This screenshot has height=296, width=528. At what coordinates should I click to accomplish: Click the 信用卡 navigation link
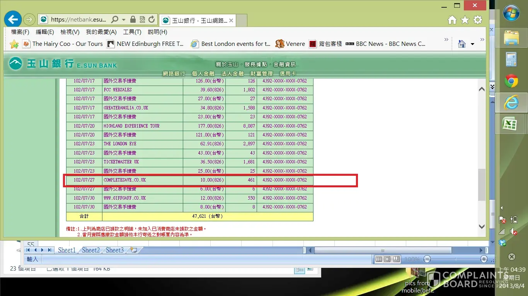coord(288,74)
